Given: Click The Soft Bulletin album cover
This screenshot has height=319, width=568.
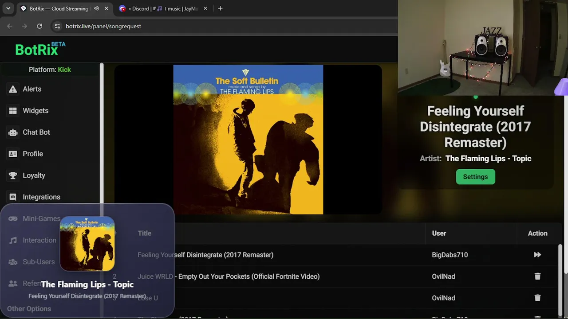Looking at the screenshot, I should [x=248, y=140].
